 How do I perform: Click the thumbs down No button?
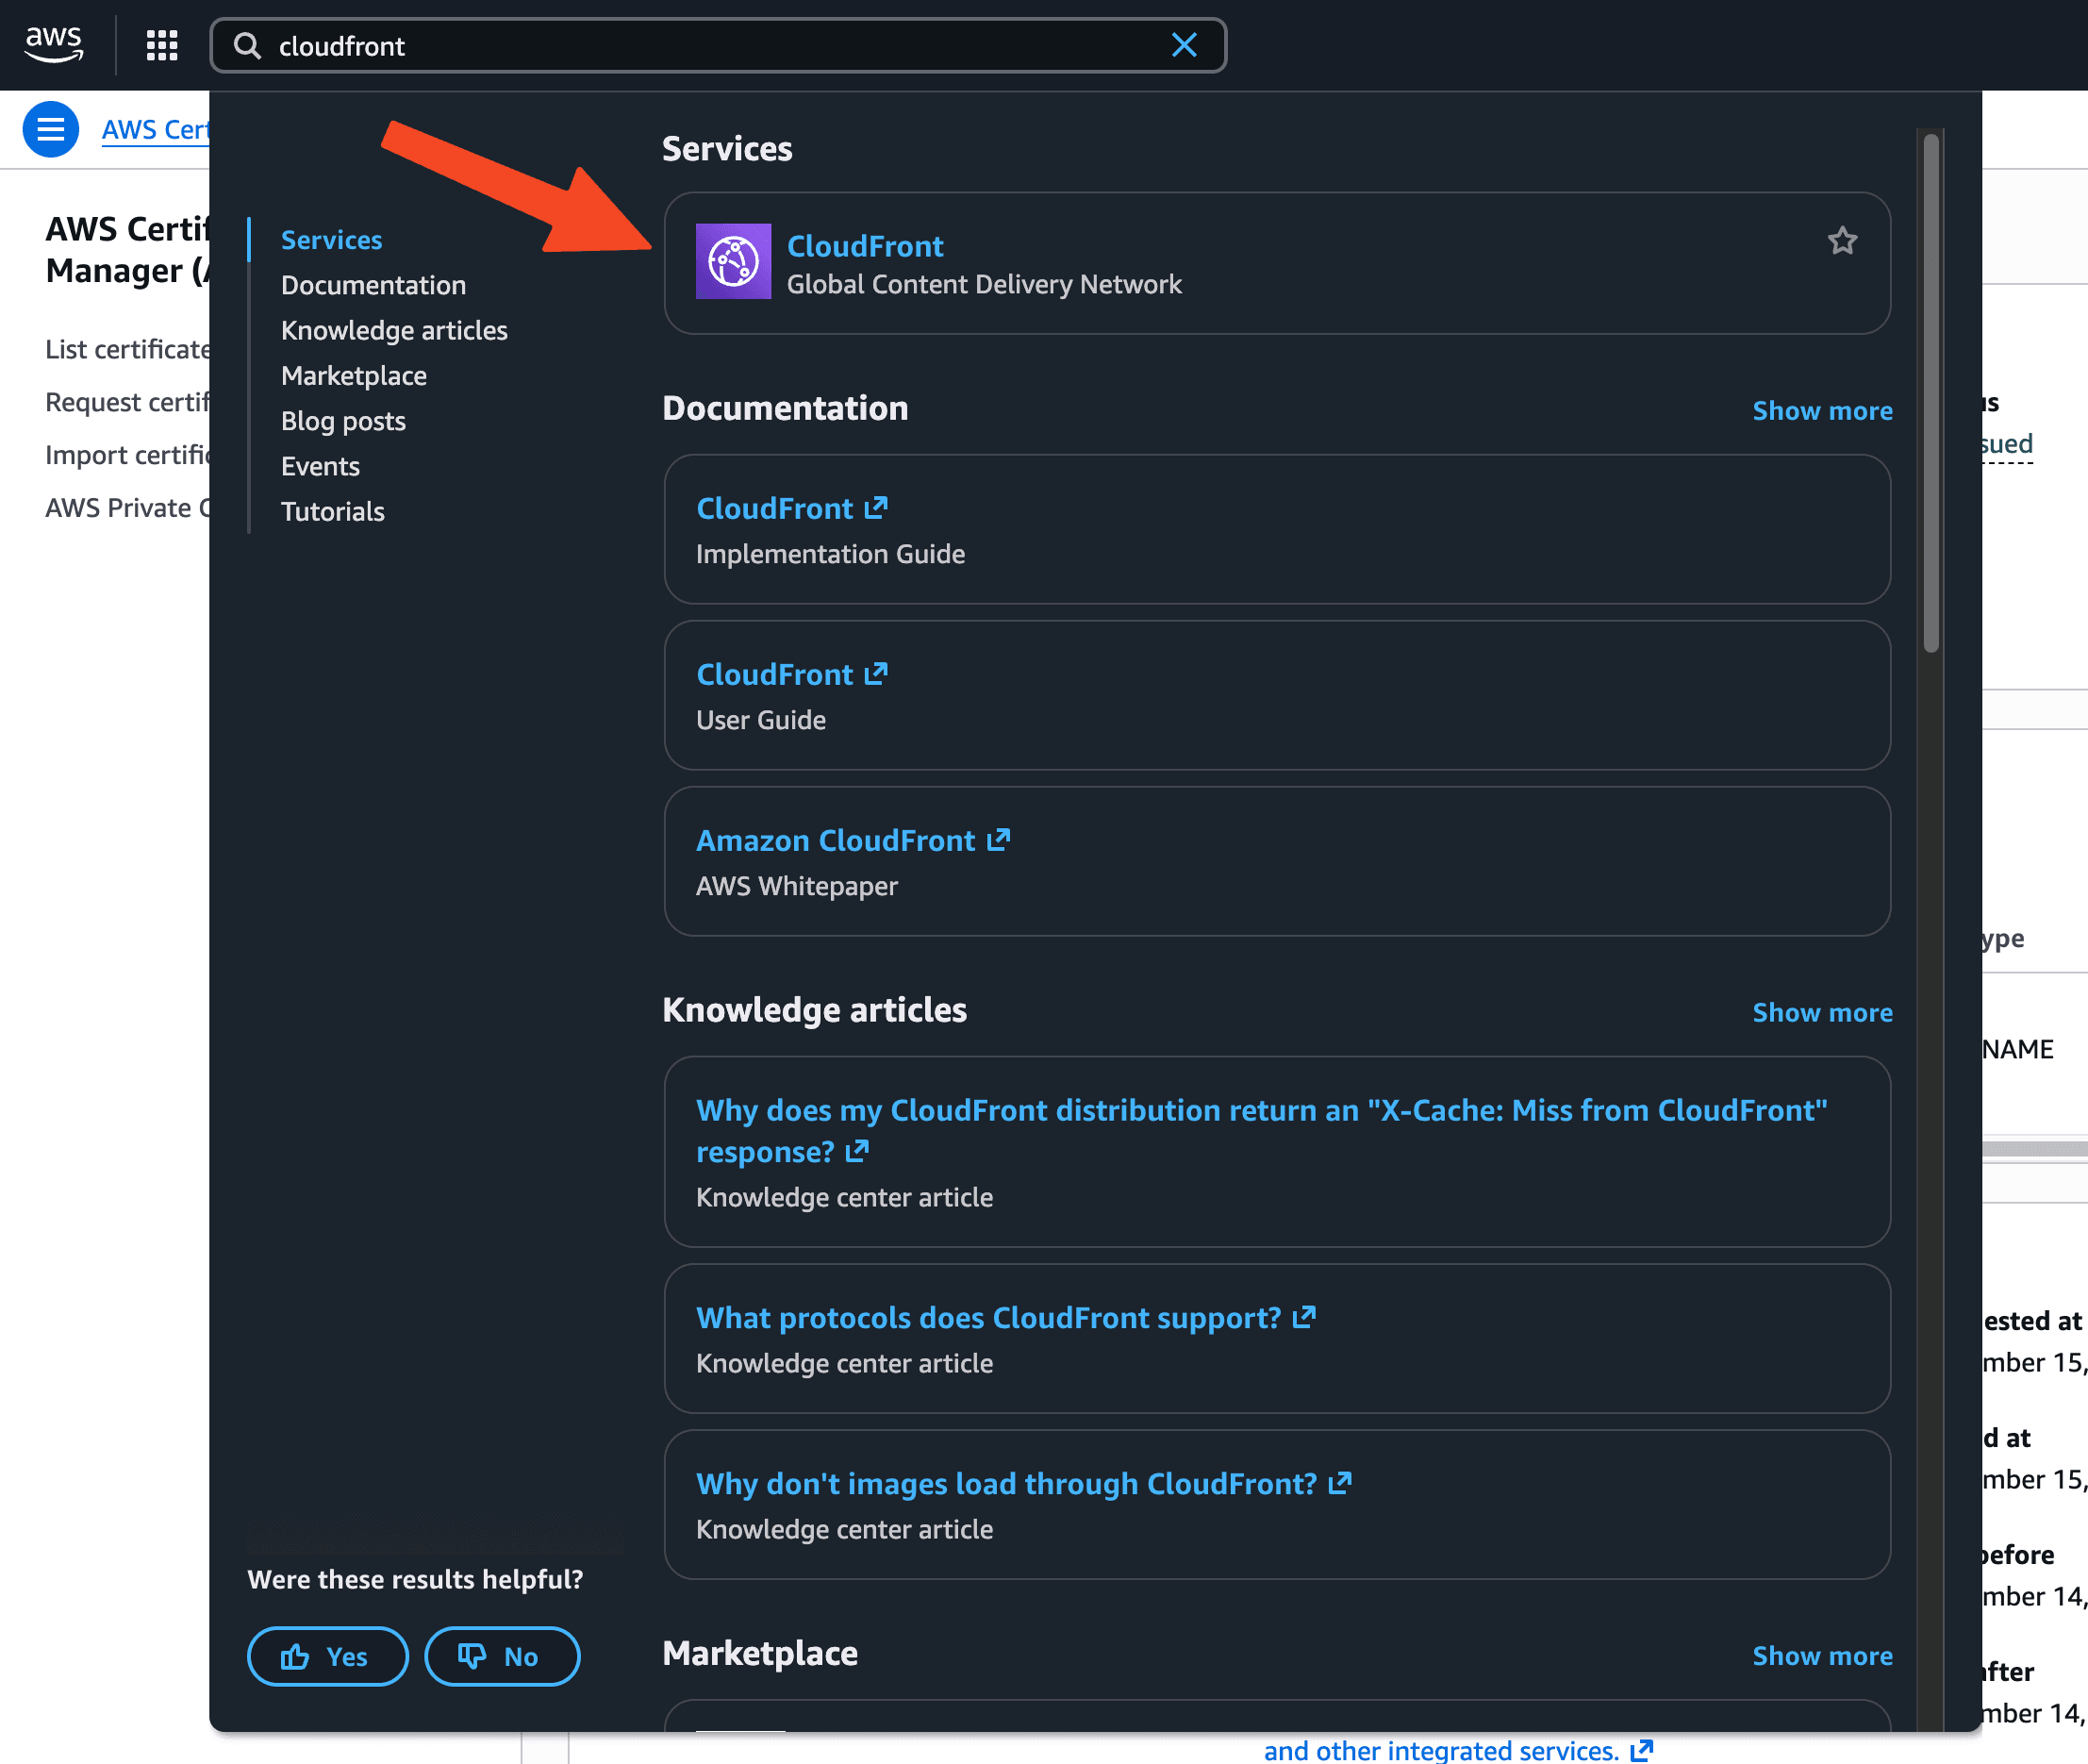502,1656
